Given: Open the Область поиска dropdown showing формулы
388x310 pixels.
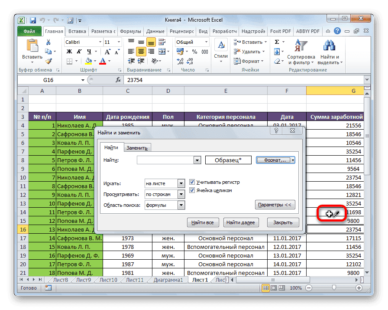Looking at the screenshot, I should [182, 205].
